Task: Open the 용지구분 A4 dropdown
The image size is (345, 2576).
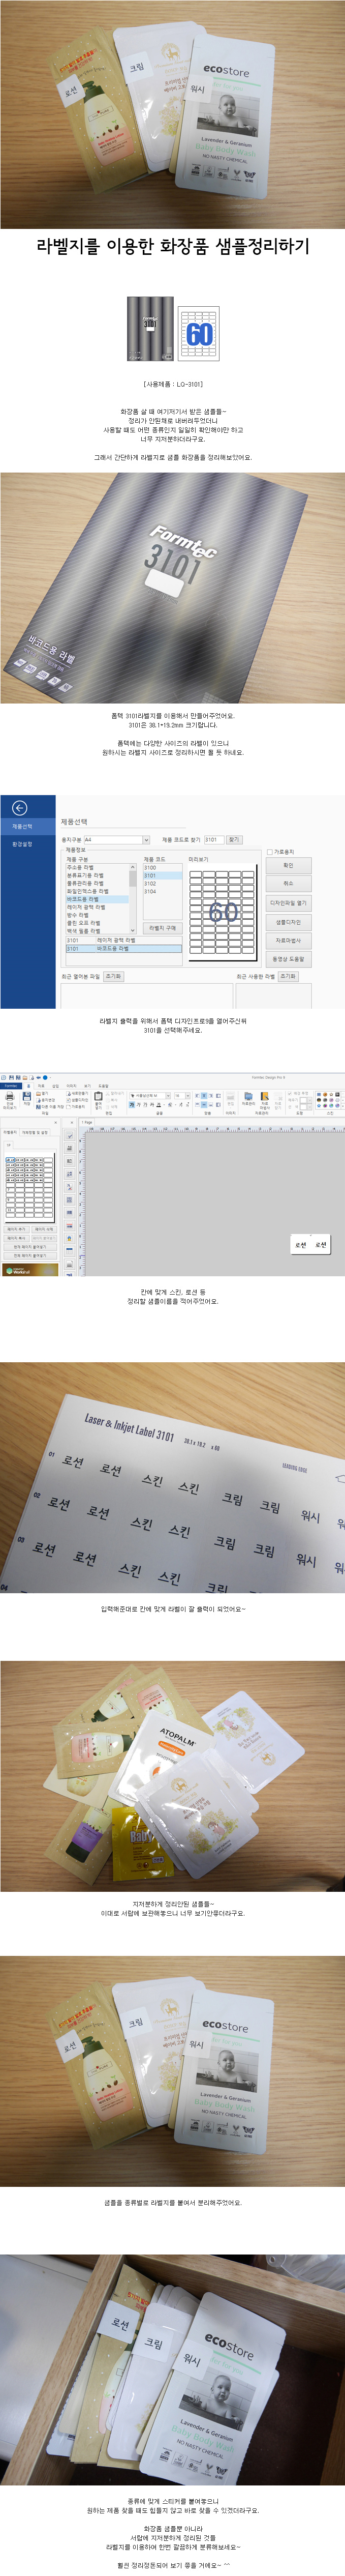Action: pos(116,840)
